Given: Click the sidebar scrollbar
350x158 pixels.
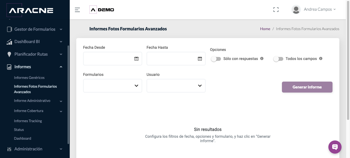Looking at the screenshot, I should 68,95.
